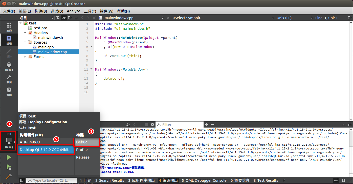The image size is (353, 184).
Task: Open the project tree filter funnel icon
Action: coord(57,18)
